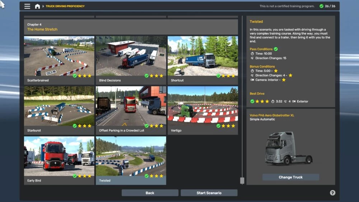Open the Shortcut scenario tile
Image resolution: width=359 pixels, height=202 pixels.
tap(202, 57)
